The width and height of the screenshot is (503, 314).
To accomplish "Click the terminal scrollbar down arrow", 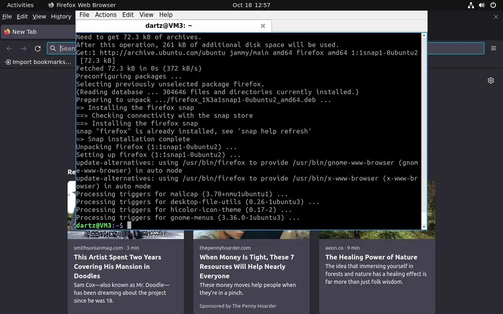I will [424, 227].
